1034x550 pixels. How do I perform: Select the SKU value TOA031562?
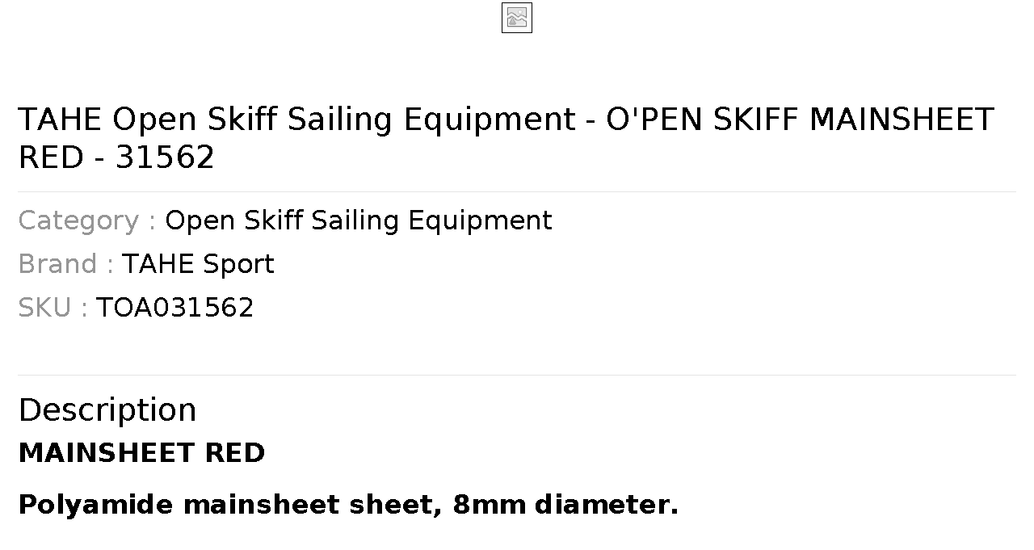(x=175, y=308)
